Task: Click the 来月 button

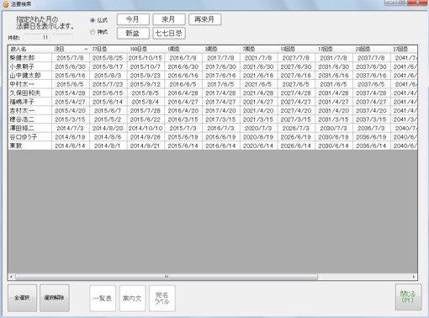Action: pos(169,19)
